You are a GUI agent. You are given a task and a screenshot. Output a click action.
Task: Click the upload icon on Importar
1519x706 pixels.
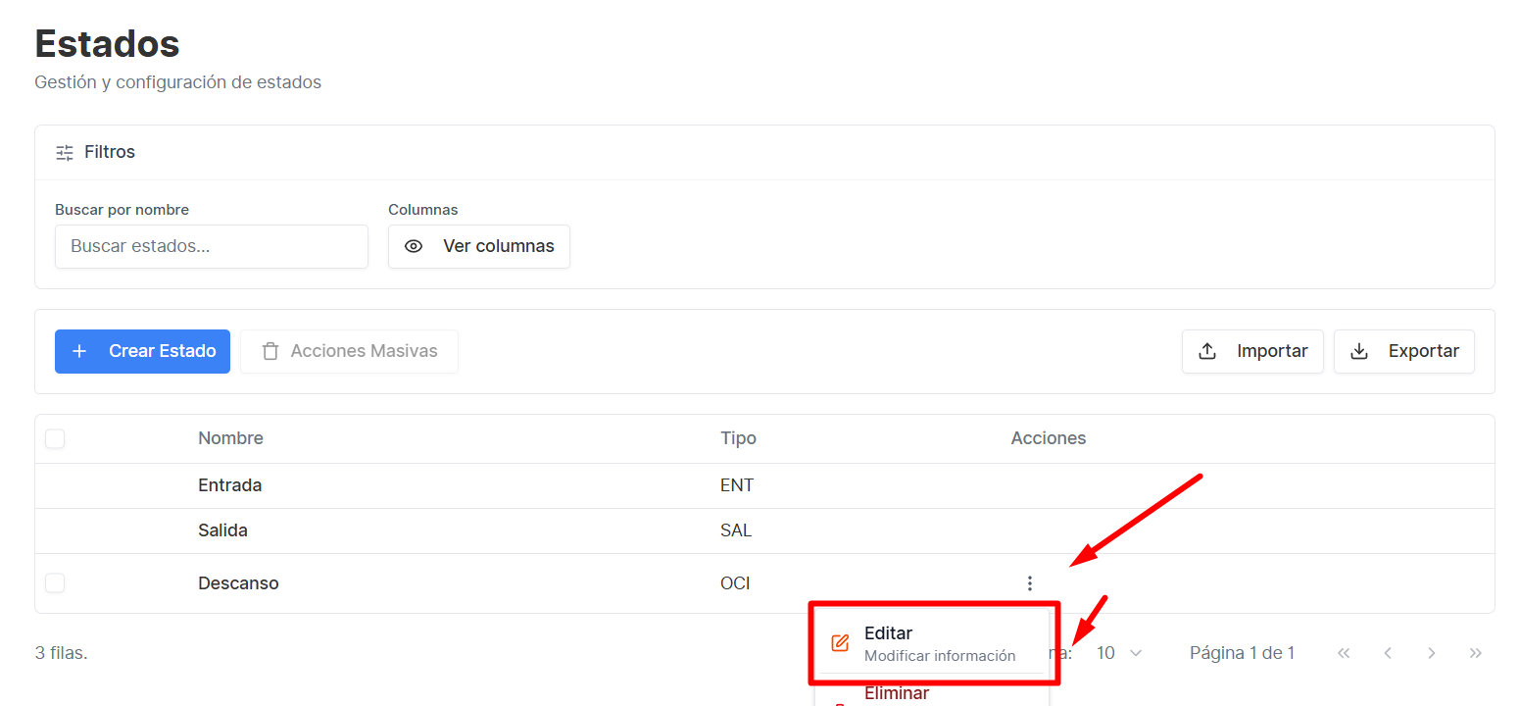coord(1207,351)
